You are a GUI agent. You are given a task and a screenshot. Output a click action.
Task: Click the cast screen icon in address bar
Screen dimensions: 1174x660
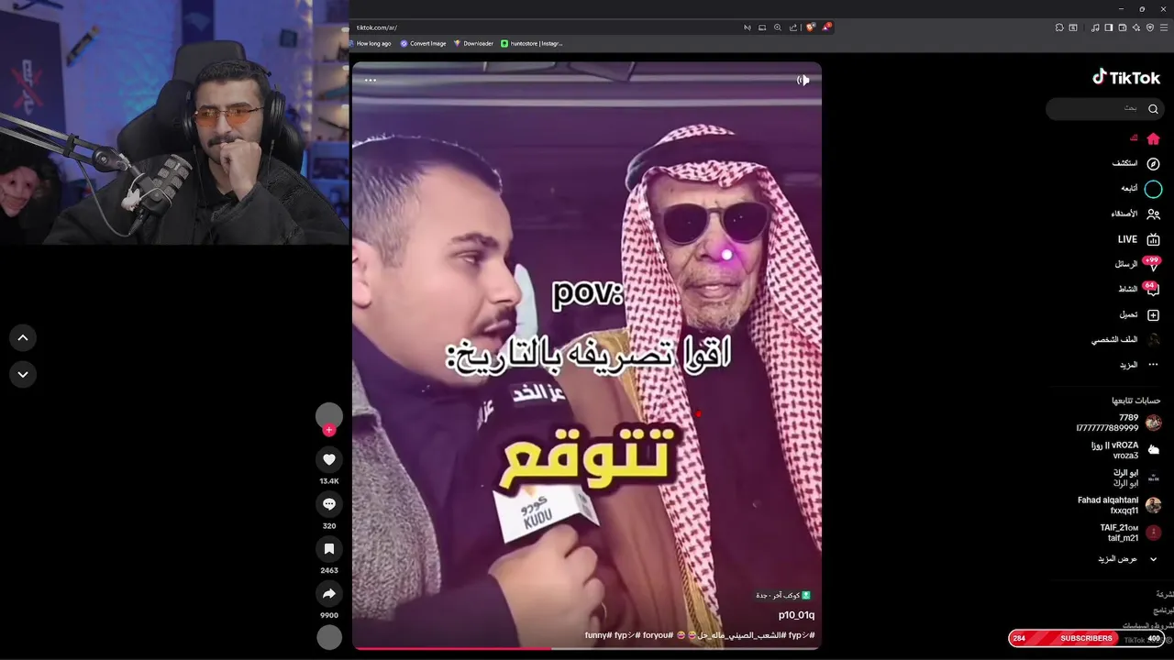click(x=762, y=27)
